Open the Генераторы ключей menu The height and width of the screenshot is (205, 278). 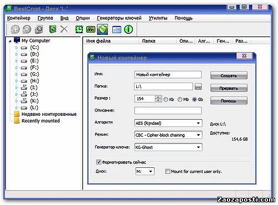coord(119,18)
